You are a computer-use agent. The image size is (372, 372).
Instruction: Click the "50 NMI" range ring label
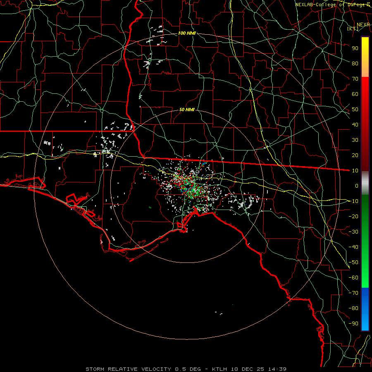187,110
